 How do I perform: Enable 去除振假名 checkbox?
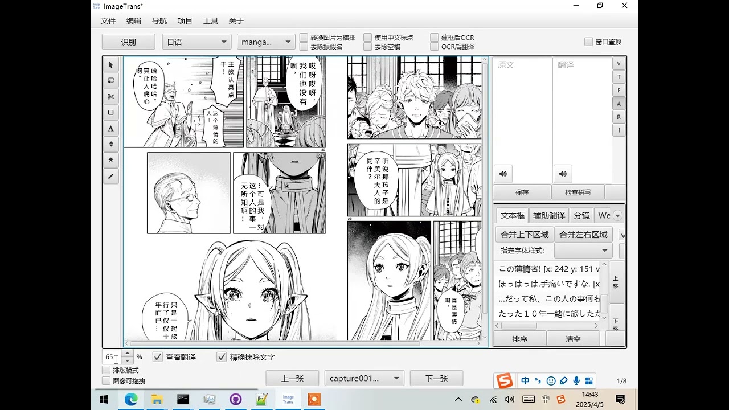[x=304, y=47]
